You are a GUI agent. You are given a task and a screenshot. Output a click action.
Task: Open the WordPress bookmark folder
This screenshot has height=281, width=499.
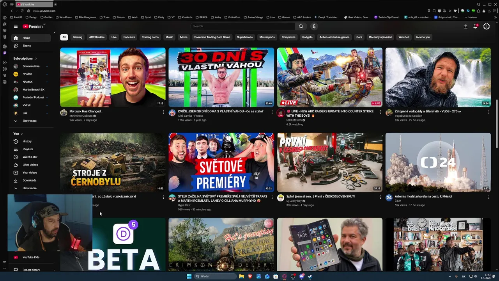tap(64, 17)
